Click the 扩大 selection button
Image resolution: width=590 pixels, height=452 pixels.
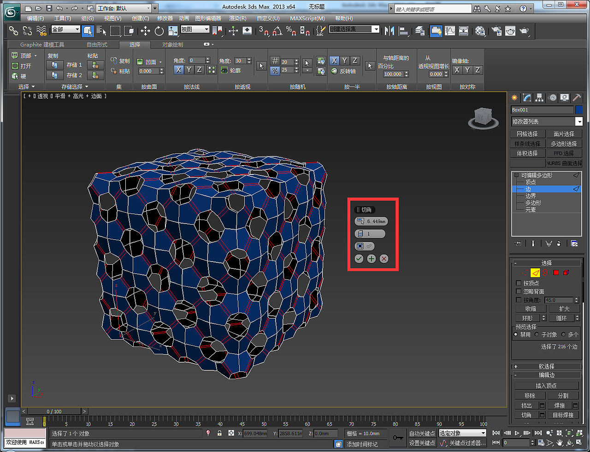point(564,309)
